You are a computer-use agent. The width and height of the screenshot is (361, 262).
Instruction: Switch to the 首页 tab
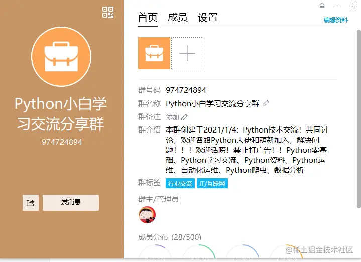coord(148,18)
